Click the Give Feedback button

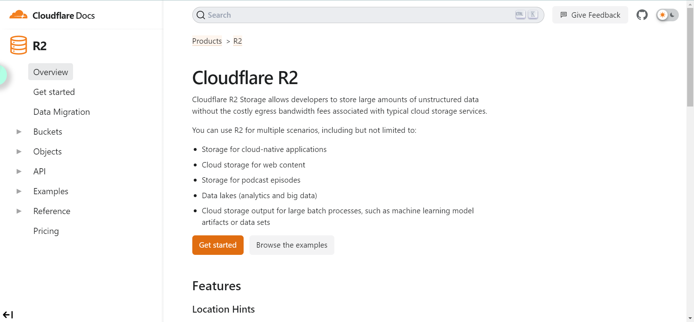click(x=590, y=15)
